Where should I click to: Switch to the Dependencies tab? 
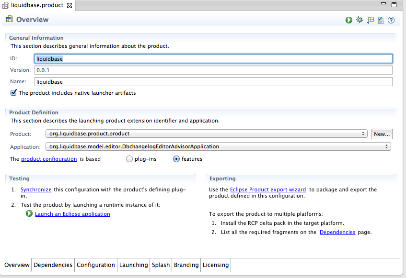tap(53, 265)
